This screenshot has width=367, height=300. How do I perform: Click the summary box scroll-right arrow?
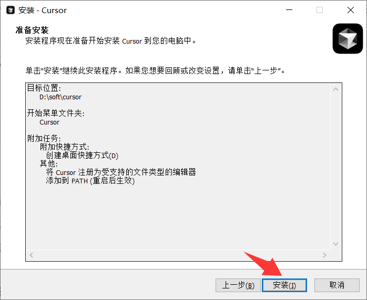pos(324,255)
